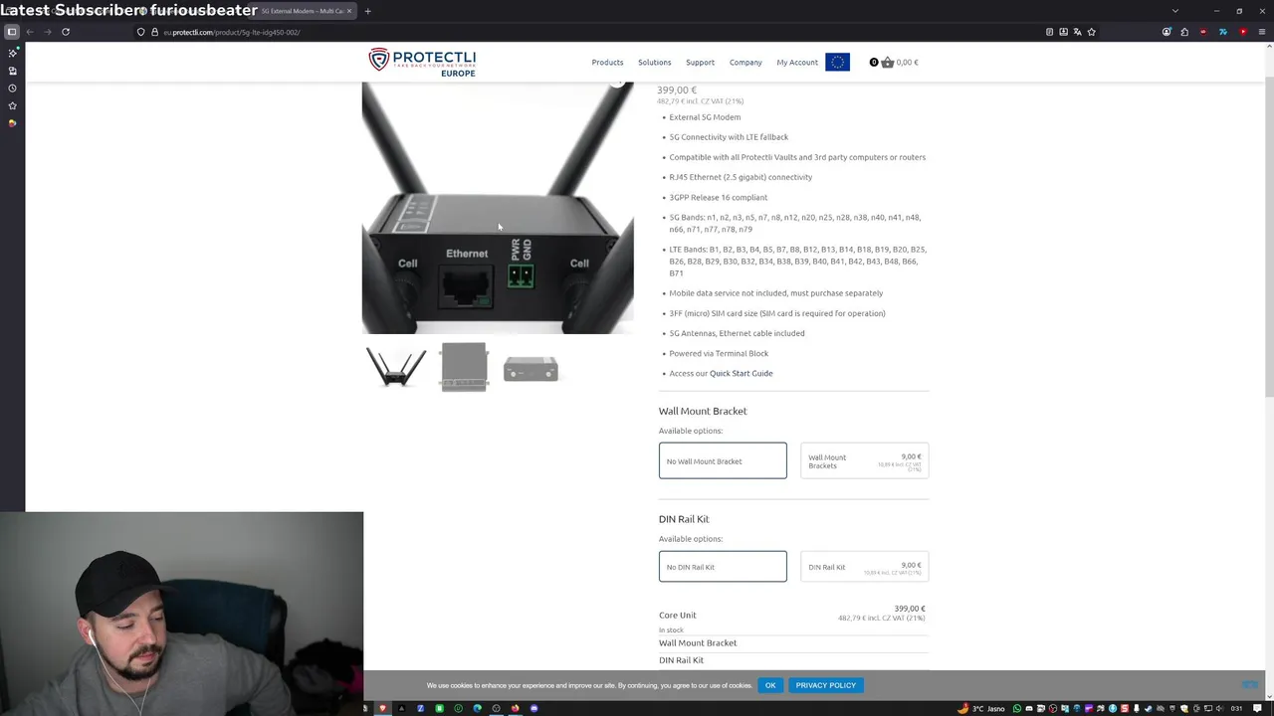The height and width of the screenshot is (716, 1274).
Task: Select No Wall Mount Bracket option
Action: pos(723,460)
